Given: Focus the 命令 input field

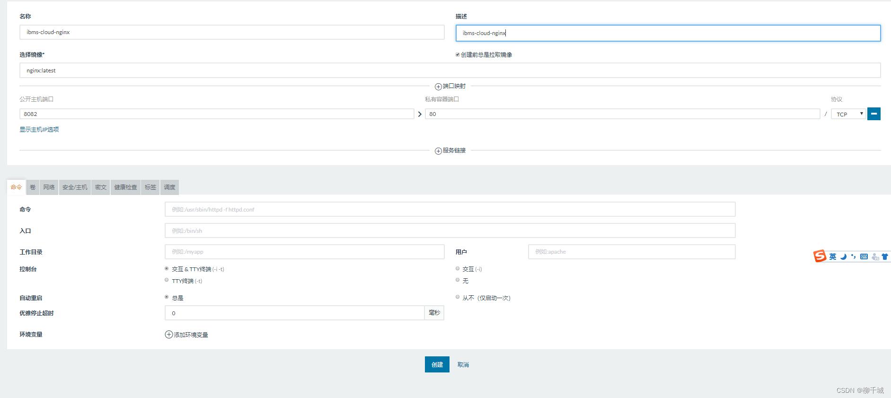Looking at the screenshot, I should pos(450,209).
